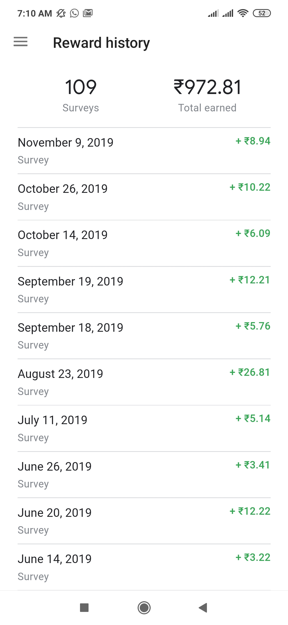Tap the Gmail notification icon
Image resolution: width=288 pixels, height=625 pixels.
point(88,13)
